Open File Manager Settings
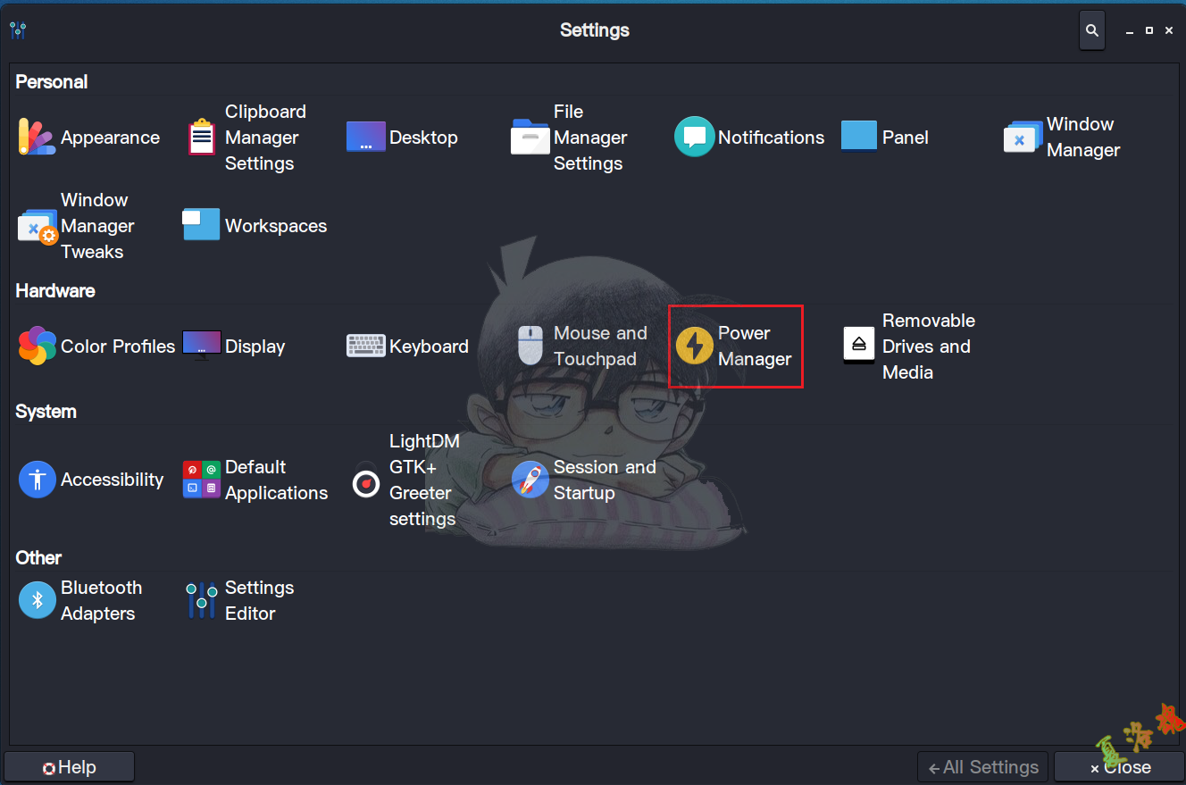The image size is (1186, 785). point(570,138)
